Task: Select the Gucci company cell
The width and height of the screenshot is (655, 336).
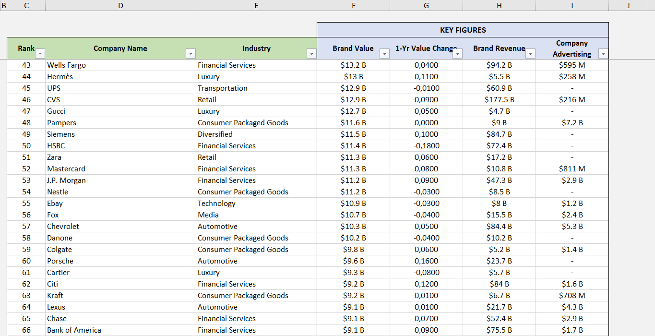Action: point(120,111)
